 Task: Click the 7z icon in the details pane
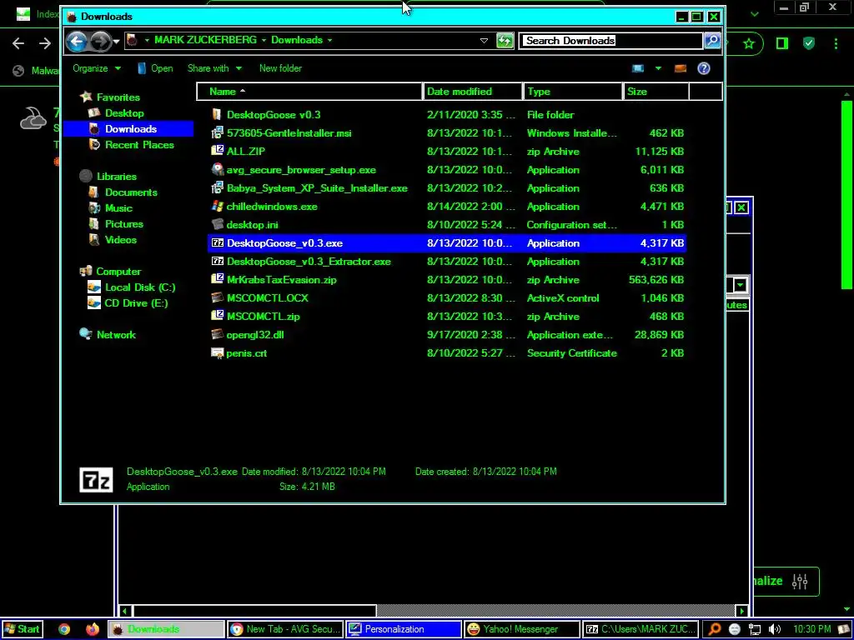96,479
